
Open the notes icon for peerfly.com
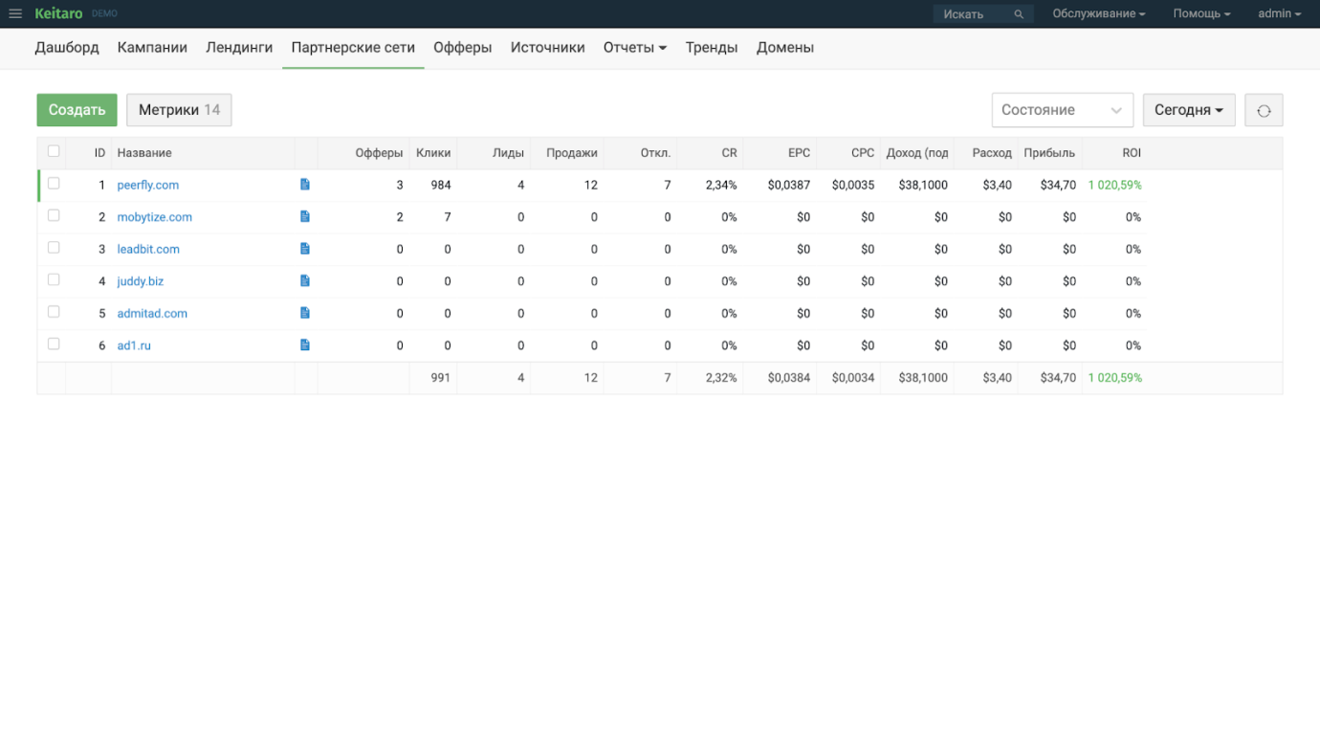[305, 185]
